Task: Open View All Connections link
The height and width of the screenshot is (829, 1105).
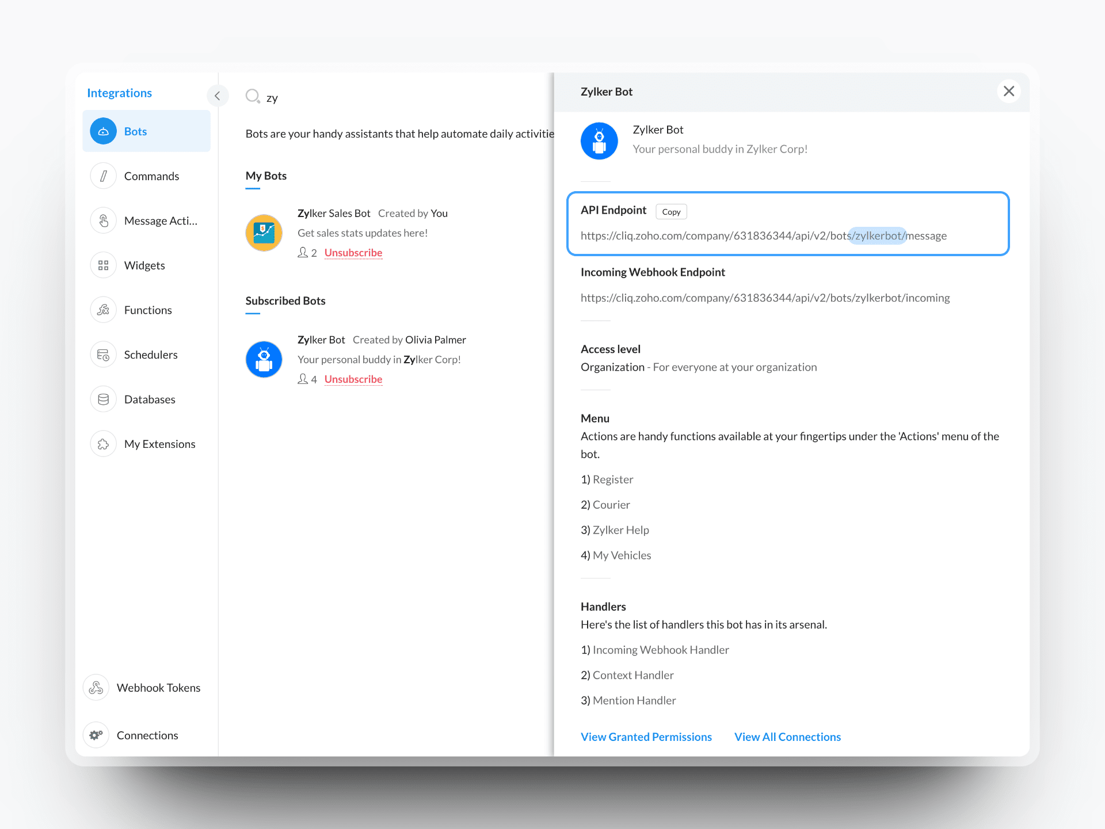Action: [787, 737]
